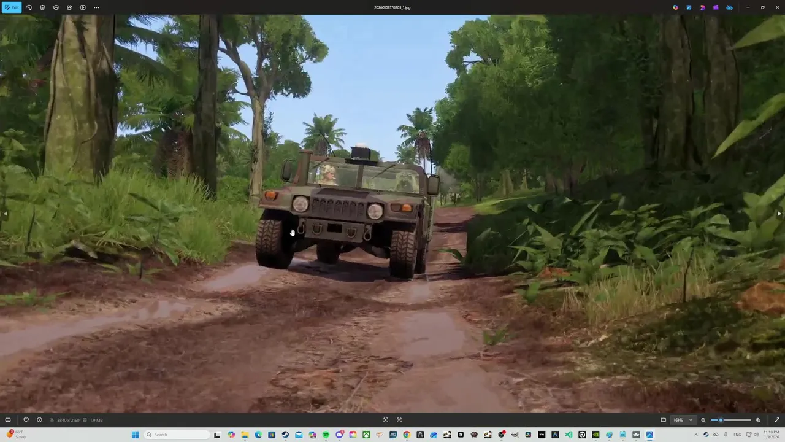Start slideshow from toolbar

(x=83, y=7)
